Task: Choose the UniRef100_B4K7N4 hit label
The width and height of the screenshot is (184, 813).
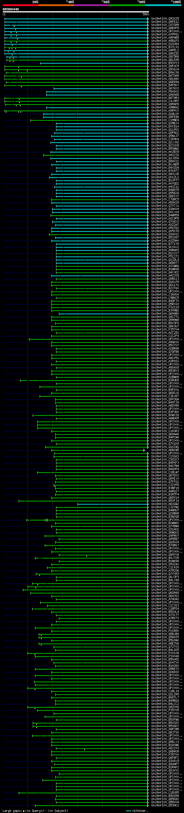Action: coord(165,466)
